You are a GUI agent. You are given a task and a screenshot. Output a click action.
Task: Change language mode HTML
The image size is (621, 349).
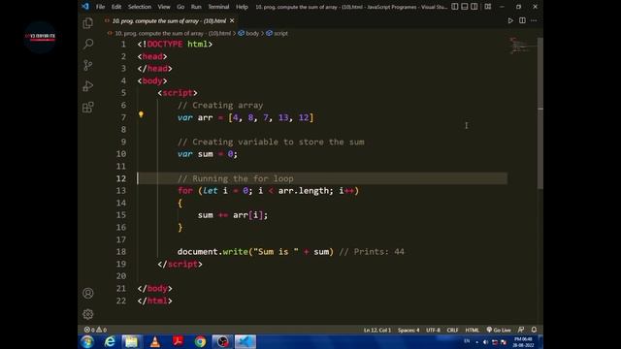pos(473,330)
